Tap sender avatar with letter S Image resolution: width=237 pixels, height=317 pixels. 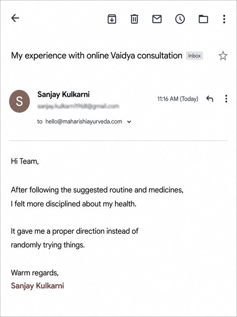tap(19, 101)
